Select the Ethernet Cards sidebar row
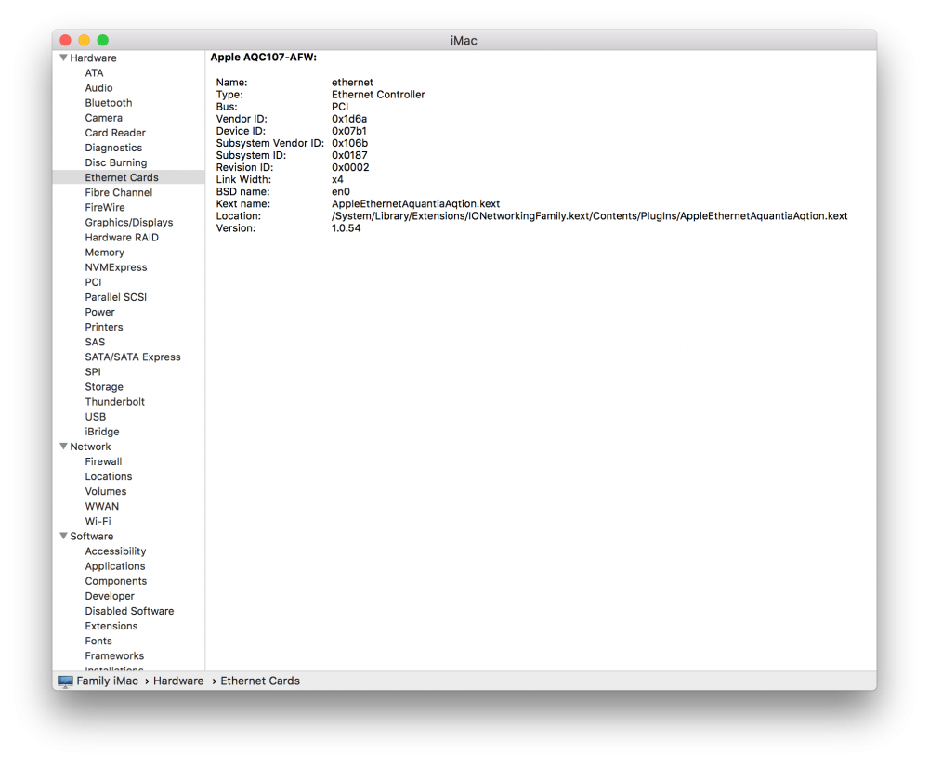This screenshot has height=765, width=929. coord(128,177)
